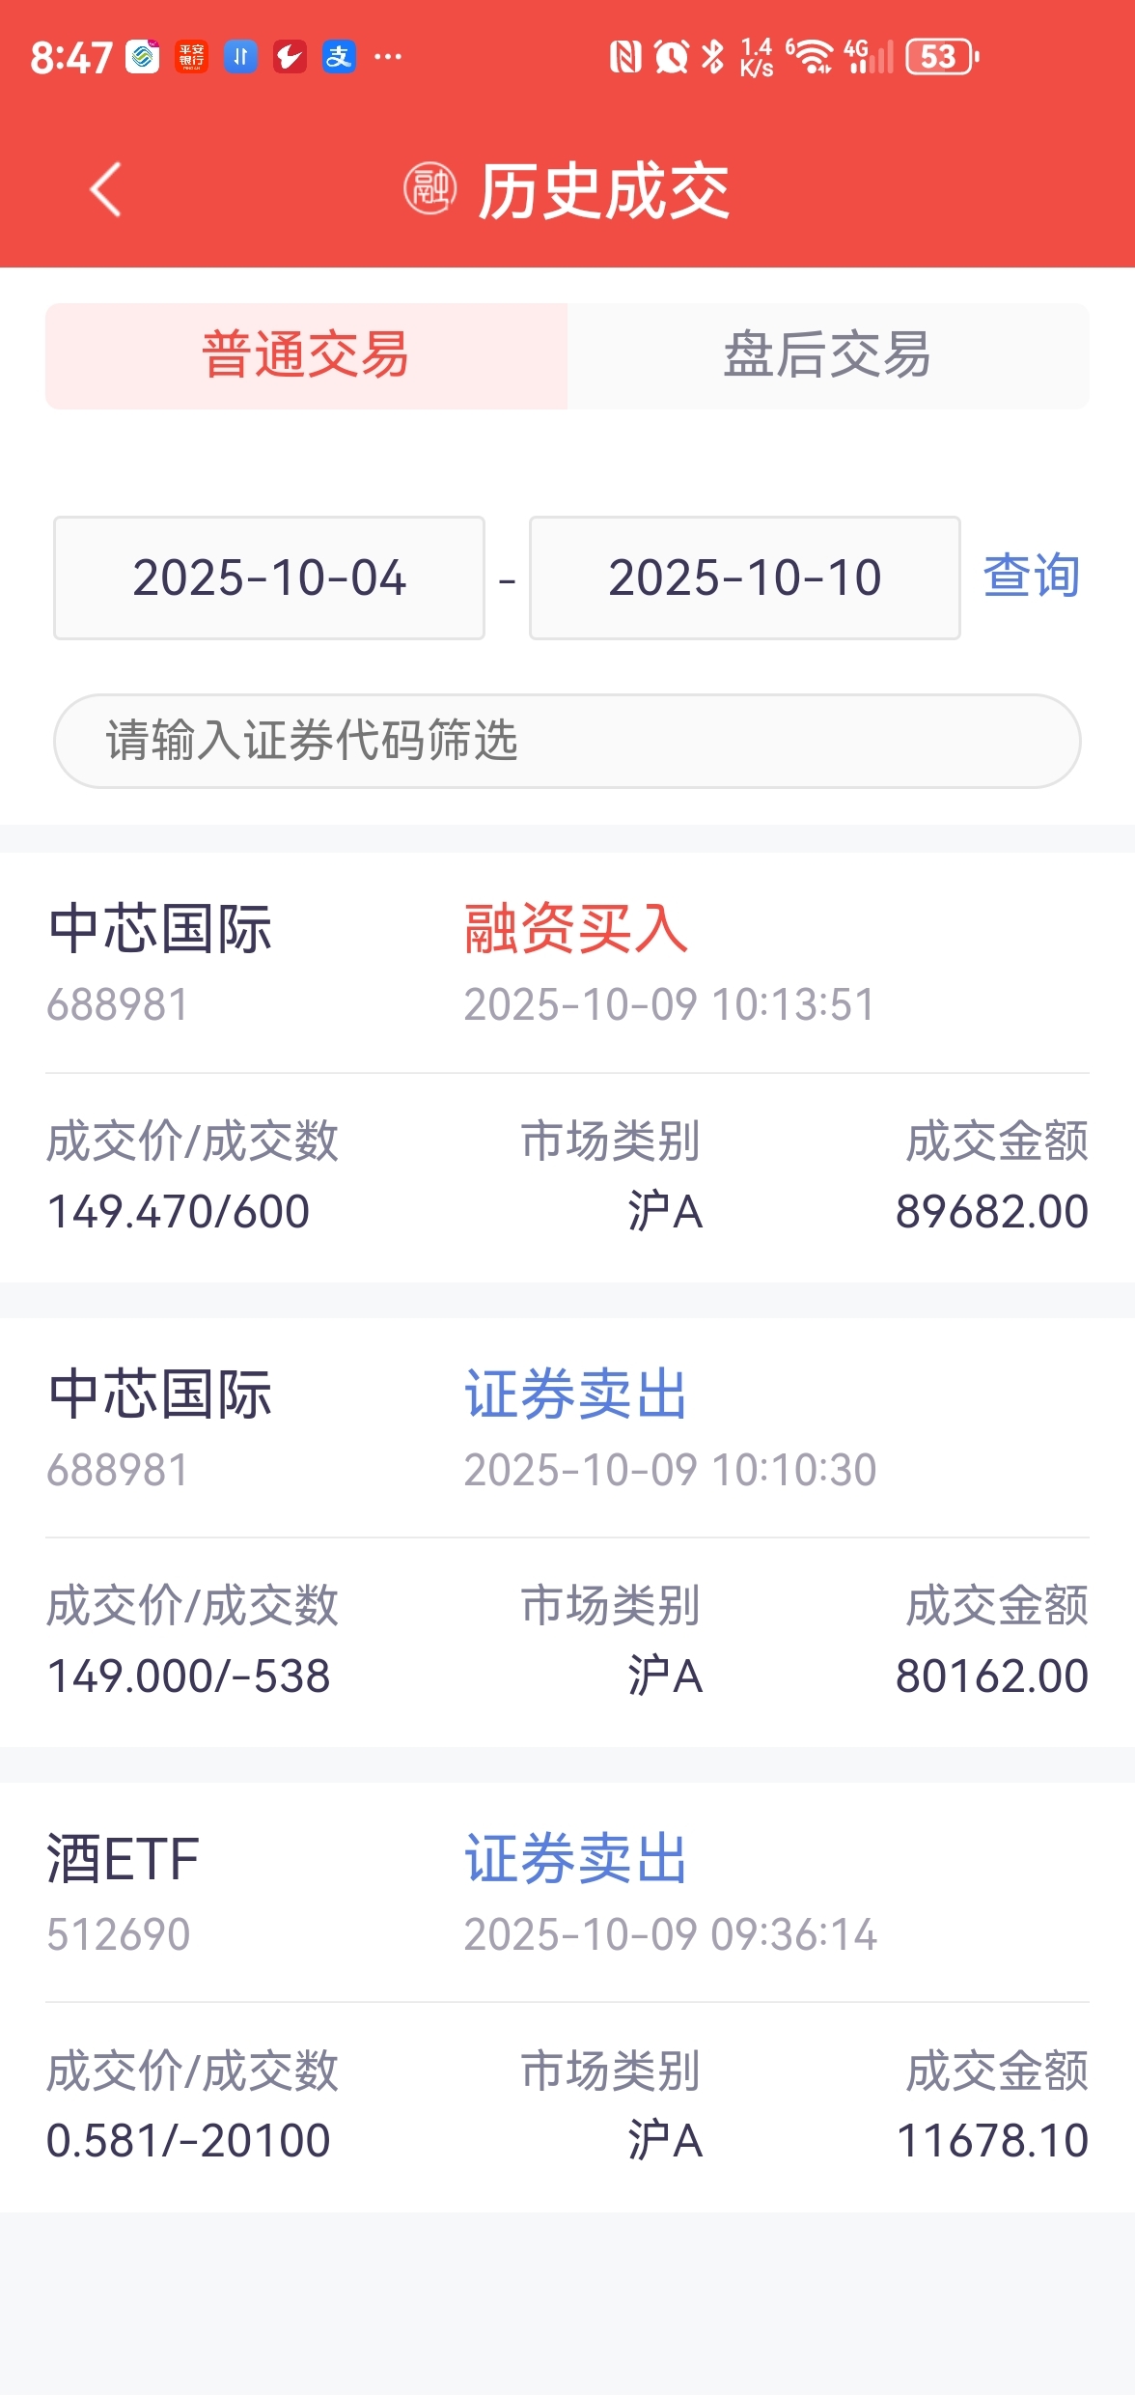Viewport: 1135px width, 2395px height.
Task: Open the 中芯国际 证券卖出 trade record
Action: click(567, 1532)
